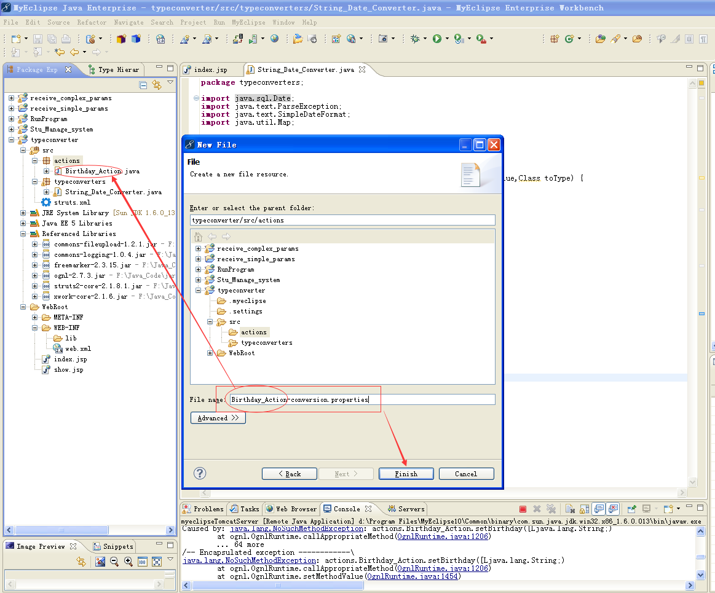Image resolution: width=715 pixels, height=593 pixels.
Task: Toggle the Scroll Lock console icon
Action: [x=584, y=509]
